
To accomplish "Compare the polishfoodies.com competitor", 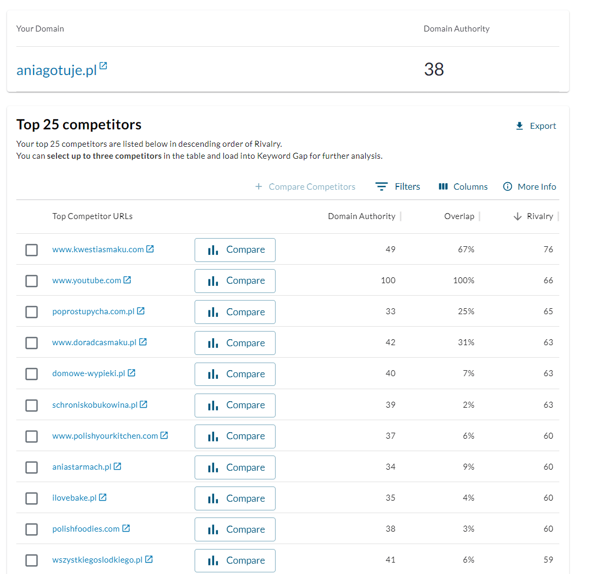I will coord(235,529).
